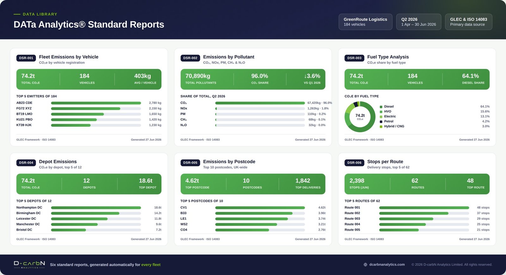Screen dimensions: 506x275
Task: Click the NOx pollutant row label
Action: 184,109
